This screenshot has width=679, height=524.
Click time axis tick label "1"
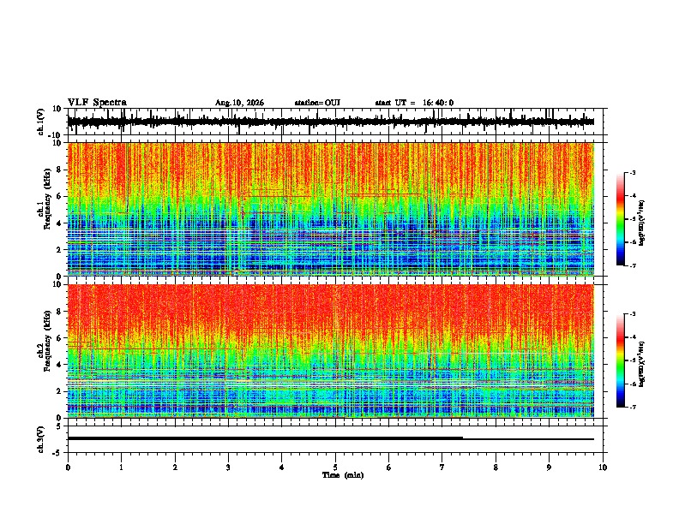(121, 467)
